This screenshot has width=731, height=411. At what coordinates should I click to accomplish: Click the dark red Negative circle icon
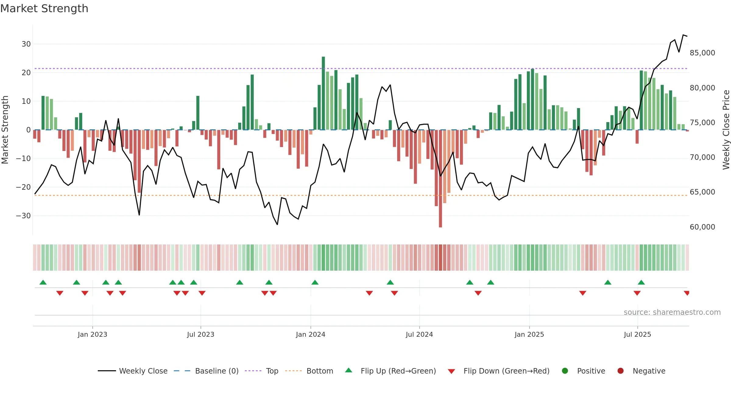coord(620,371)
